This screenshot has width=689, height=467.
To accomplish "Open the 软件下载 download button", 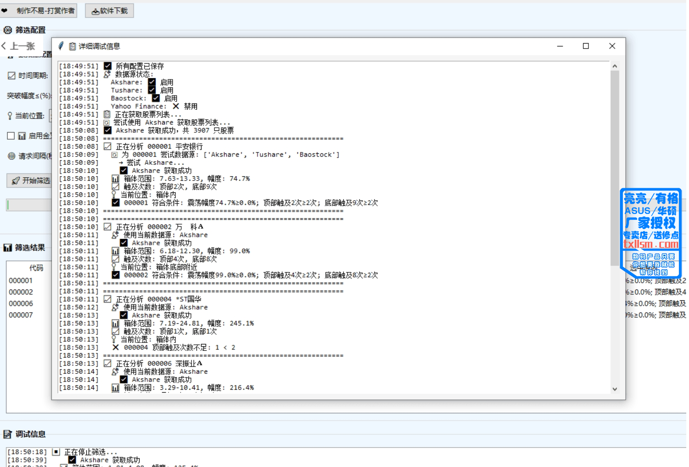I will 109,11.
